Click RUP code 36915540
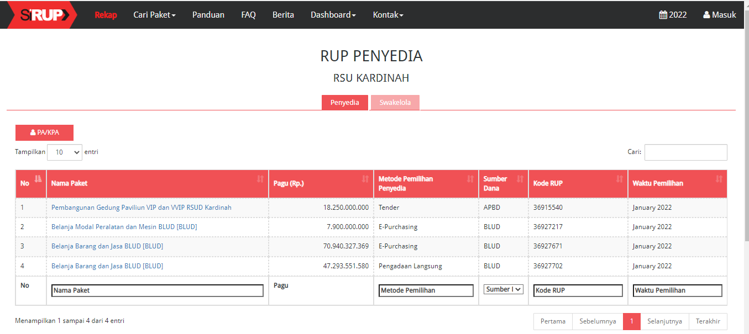749x334 pixels. coord(548,208)
